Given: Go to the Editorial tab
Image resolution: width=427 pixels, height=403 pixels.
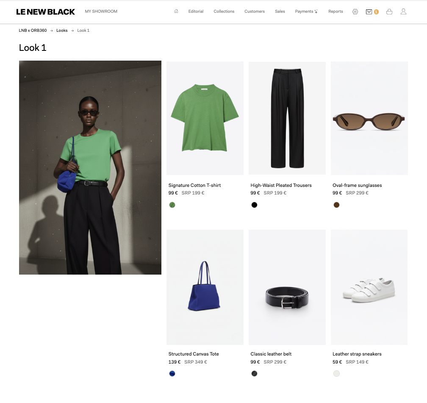Looking at the screenshot, I should [x=196, y=11].
